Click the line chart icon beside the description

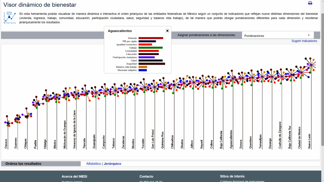click(x=10, y=18)
